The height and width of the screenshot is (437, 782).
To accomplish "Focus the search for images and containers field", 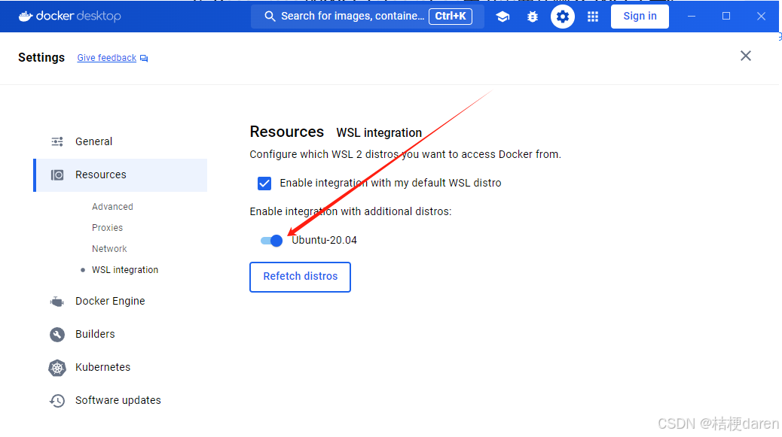I will tap(368, 17).
